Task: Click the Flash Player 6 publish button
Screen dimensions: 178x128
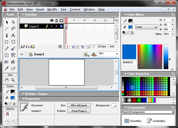Action: [79, 111]
